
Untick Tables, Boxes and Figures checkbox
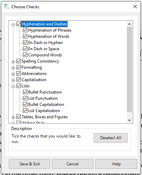click(19, 117)
